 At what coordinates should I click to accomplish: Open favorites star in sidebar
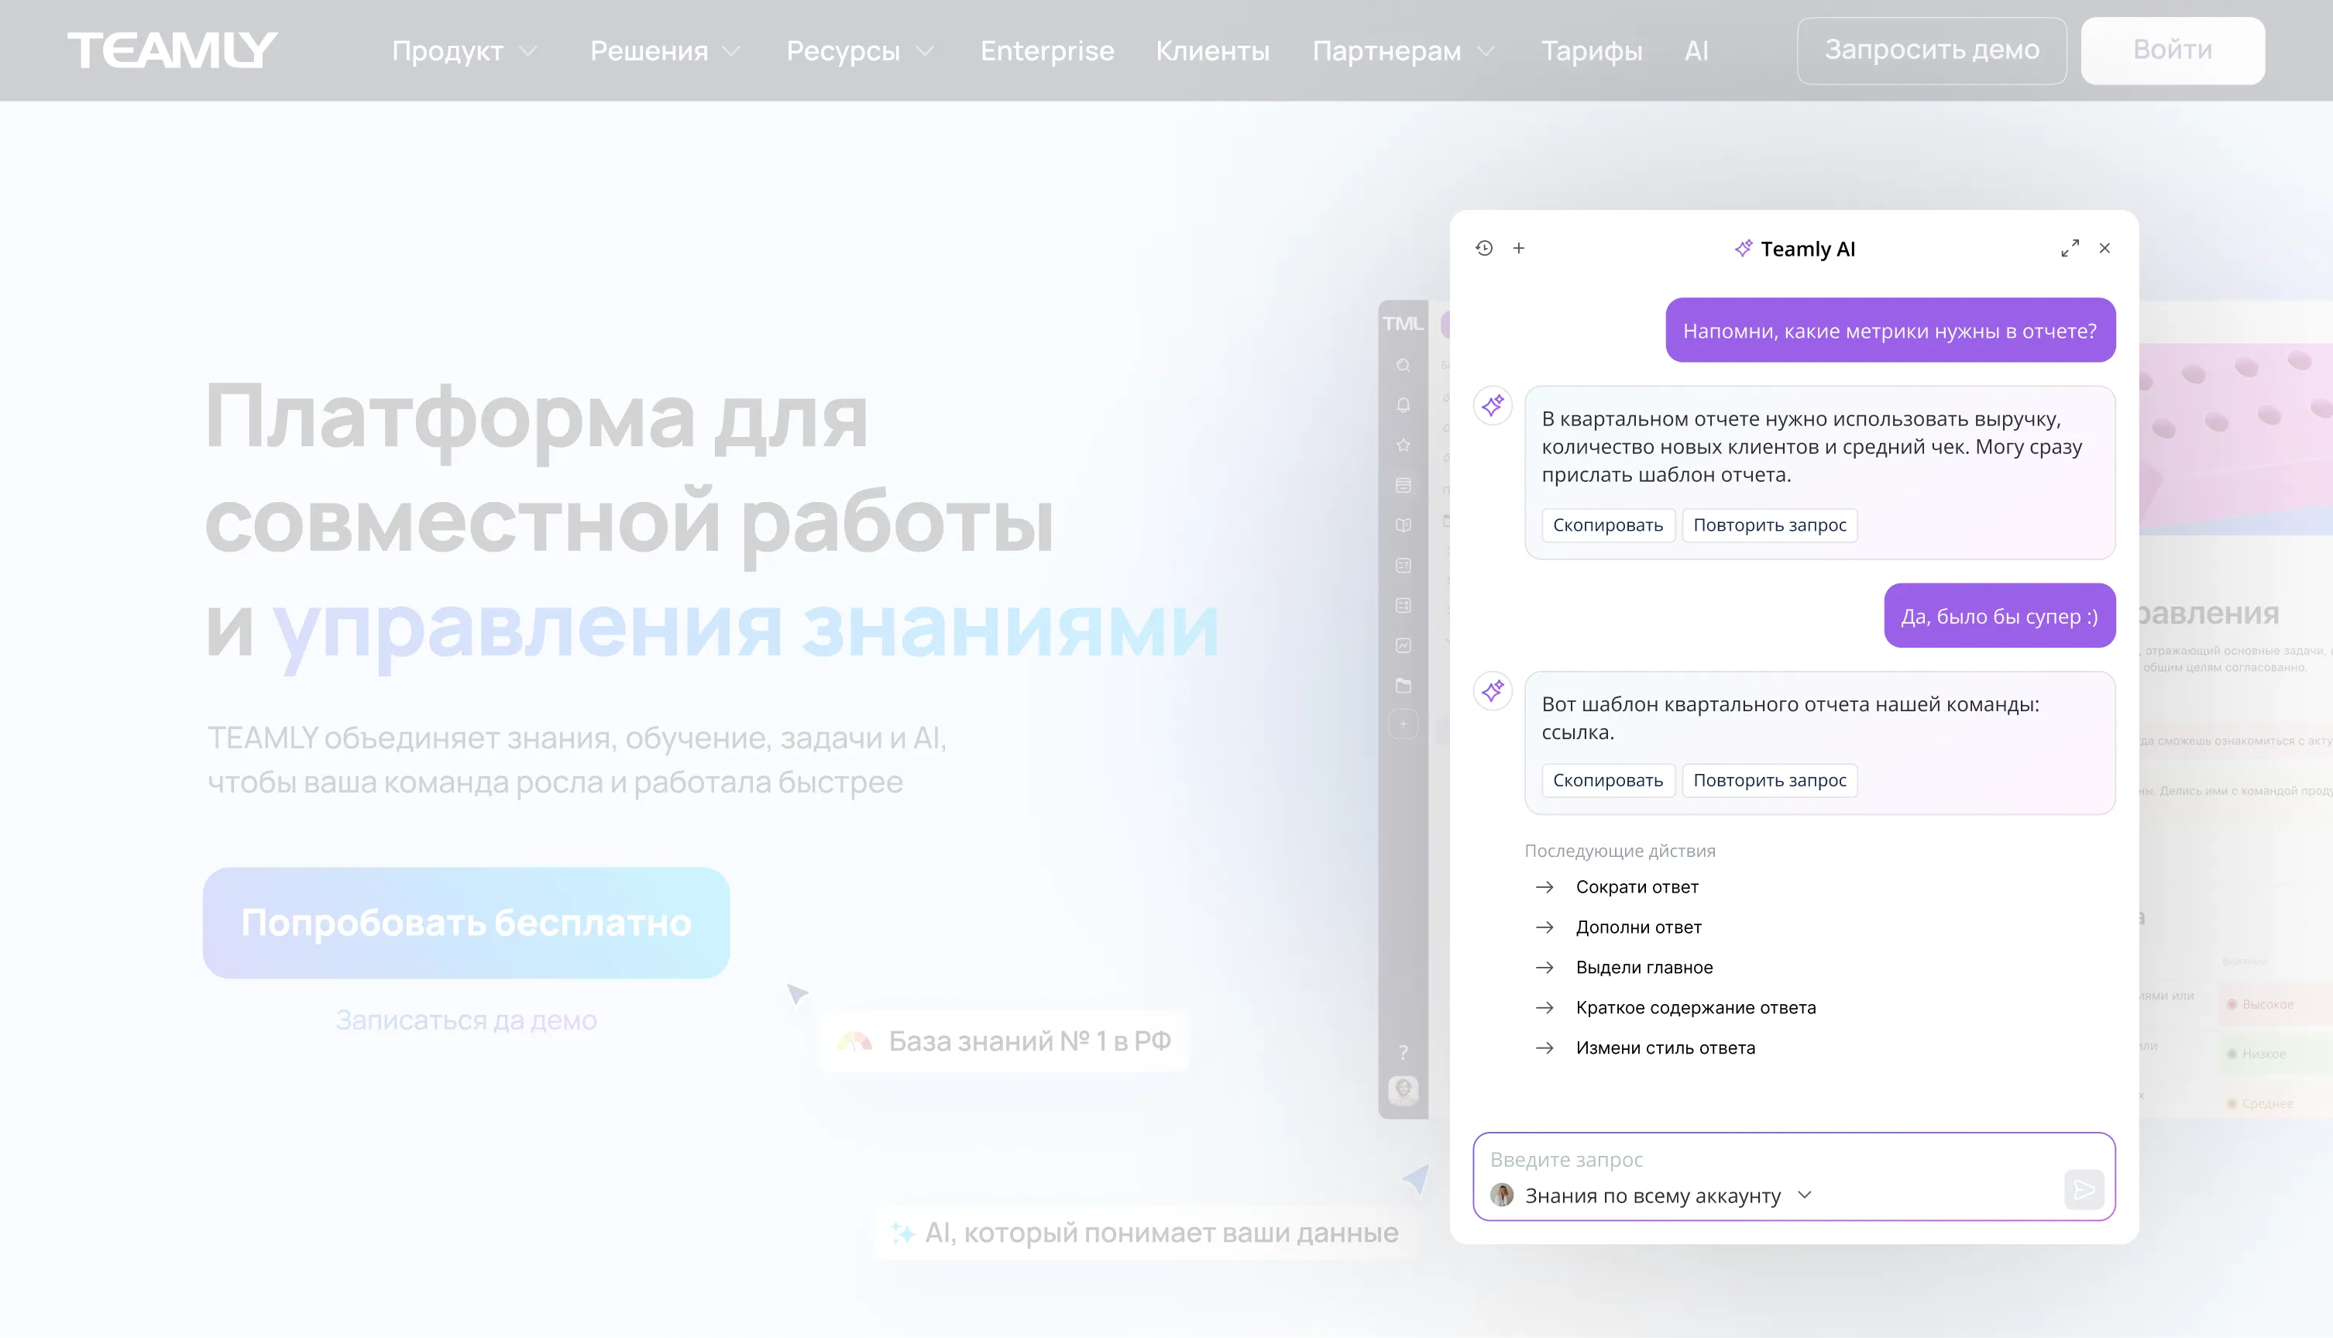click(1404, 445)
